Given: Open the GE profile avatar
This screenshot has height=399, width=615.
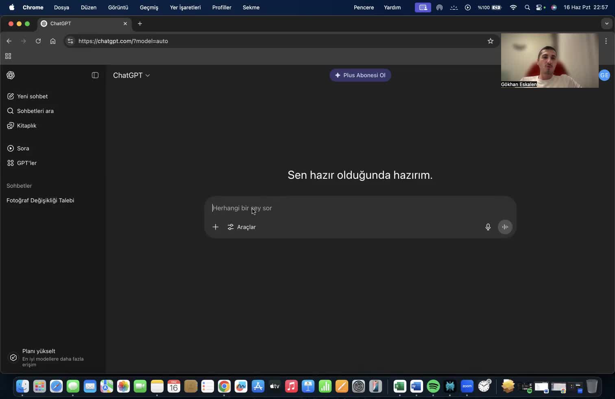Looking at the screenshot, I should [x=604, y=75].
